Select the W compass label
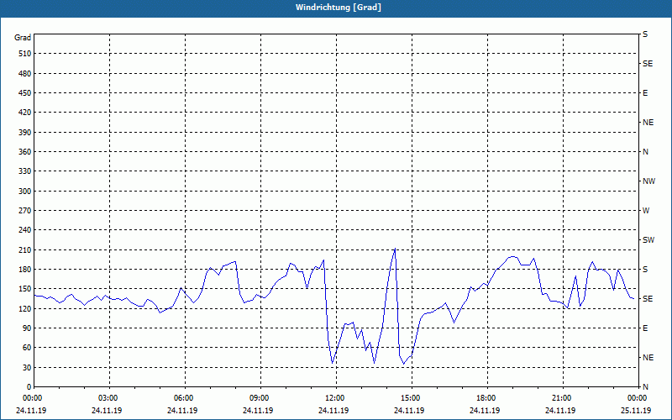672x420 pixels. [x=646, y=211]
